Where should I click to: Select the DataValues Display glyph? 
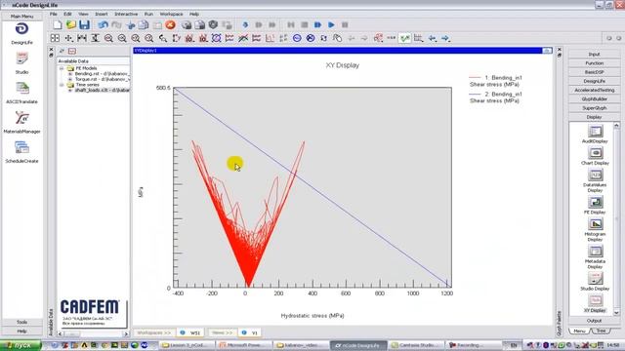pyautogui.click(x=595, y=180)
